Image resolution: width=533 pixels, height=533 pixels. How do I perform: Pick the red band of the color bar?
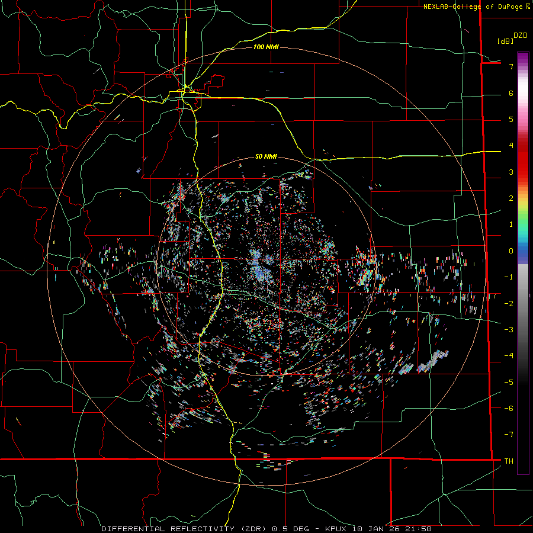pos(523,160)
